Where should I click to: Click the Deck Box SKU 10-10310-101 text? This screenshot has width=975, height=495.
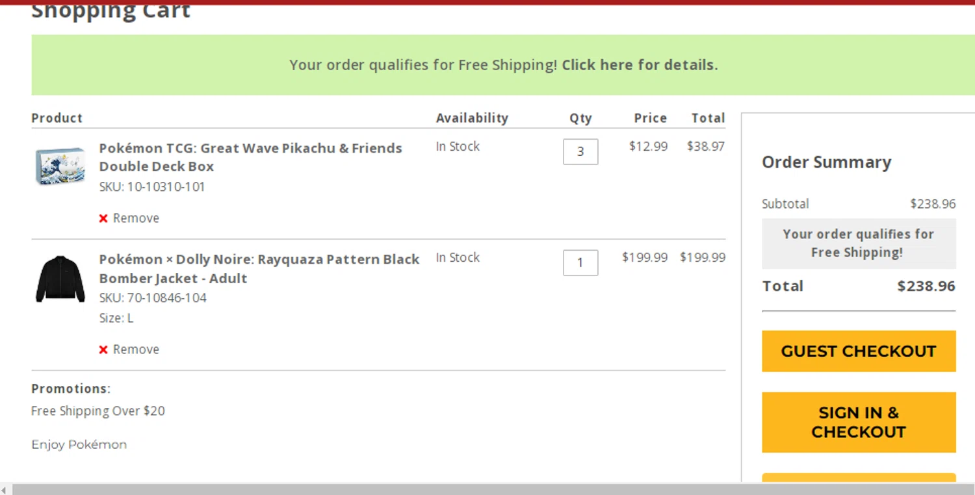[152, 187]
